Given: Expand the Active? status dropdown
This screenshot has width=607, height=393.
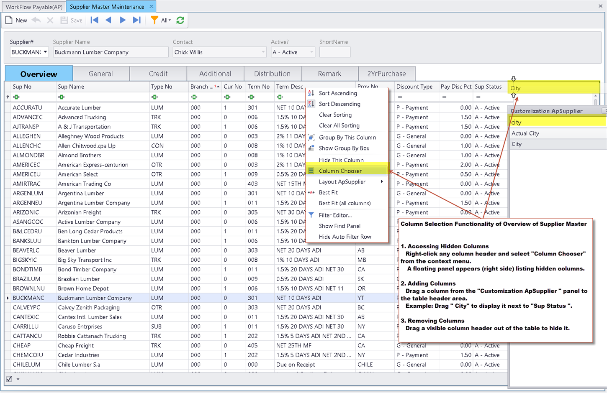Looking at the screenshot, I should [311, 52].
